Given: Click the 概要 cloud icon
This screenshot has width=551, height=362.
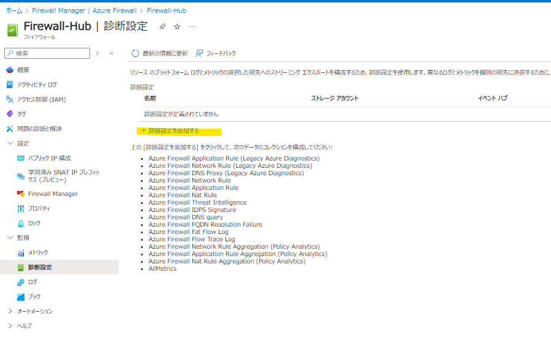Looking at the screenshot, I should [x=10, y=70].
